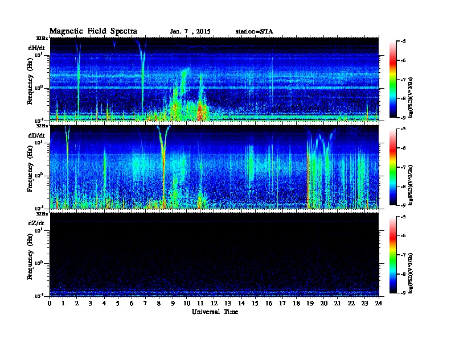Click the -7 tick on dZ/dt color scale
The width and height of the screenshot is (451, 348).
403,255
